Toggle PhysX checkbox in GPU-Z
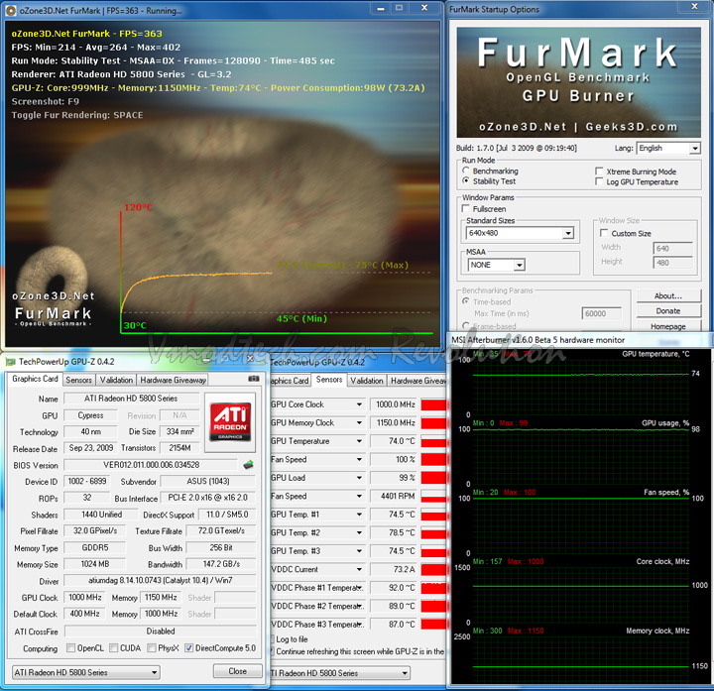The width and height of the screenshot is (714, 691). pos(152,647)
